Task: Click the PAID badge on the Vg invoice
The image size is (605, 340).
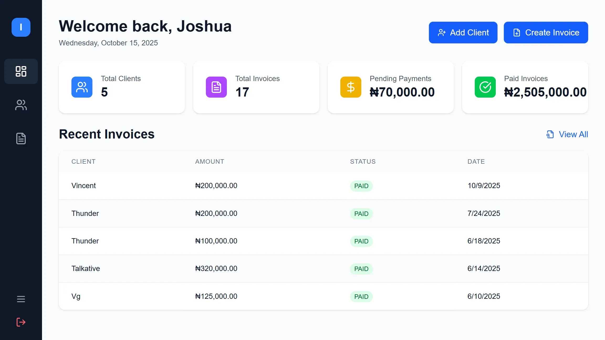Action: coord(361,296)
